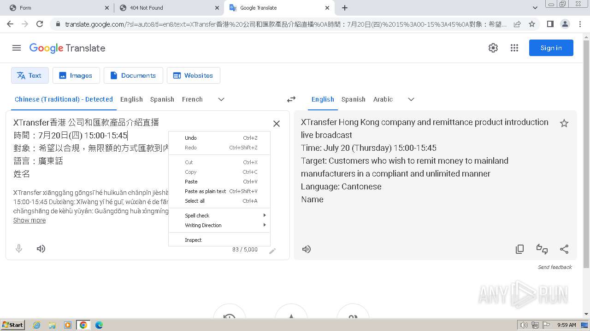
Task: Open the Google apps grid
Action: [514, 48]
